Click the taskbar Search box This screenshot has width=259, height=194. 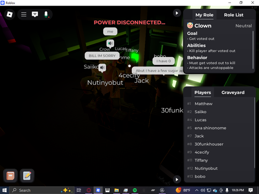tap(41, 190)
